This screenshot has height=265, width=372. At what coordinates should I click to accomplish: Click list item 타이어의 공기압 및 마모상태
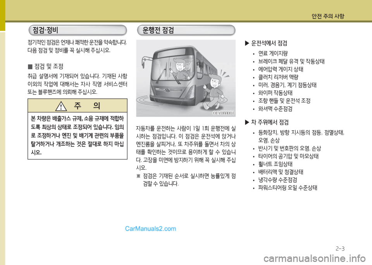(x=288, y=156)
